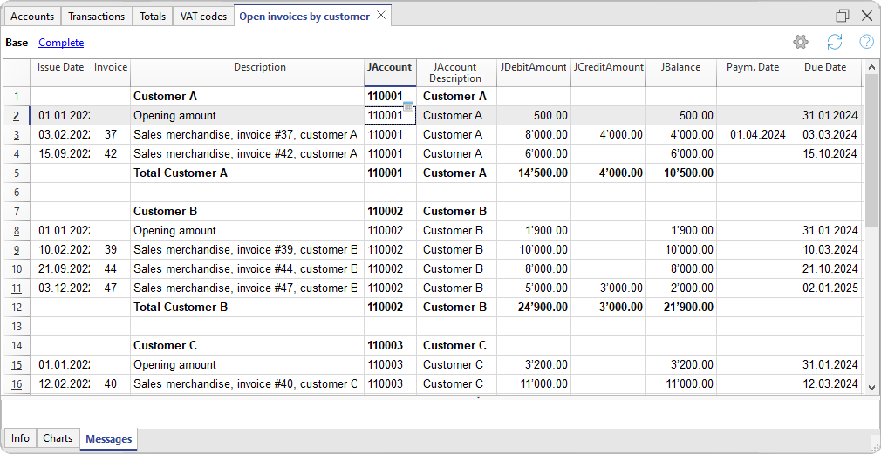881x454 pixels.
Task: Click the restore window icon at top right
Action: pyautogui.click(x=843, y=16)
